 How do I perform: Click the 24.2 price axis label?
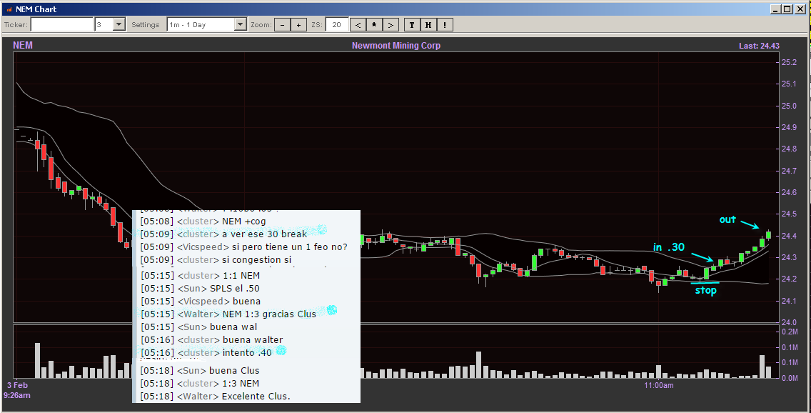(x=789, y=279)
